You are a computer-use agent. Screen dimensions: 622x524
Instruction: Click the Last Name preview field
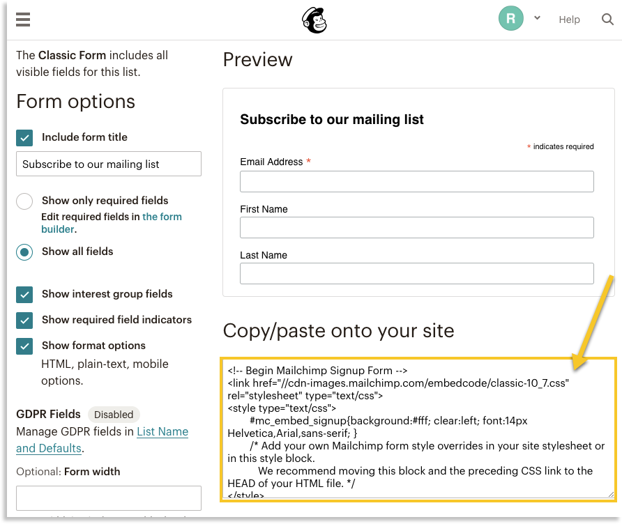pos(416,274)
